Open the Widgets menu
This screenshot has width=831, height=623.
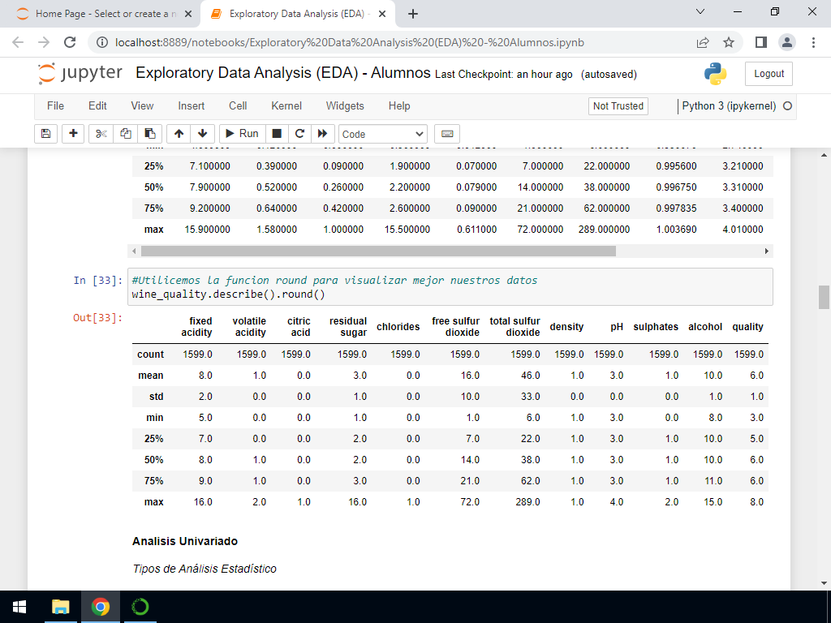(345, 106)
